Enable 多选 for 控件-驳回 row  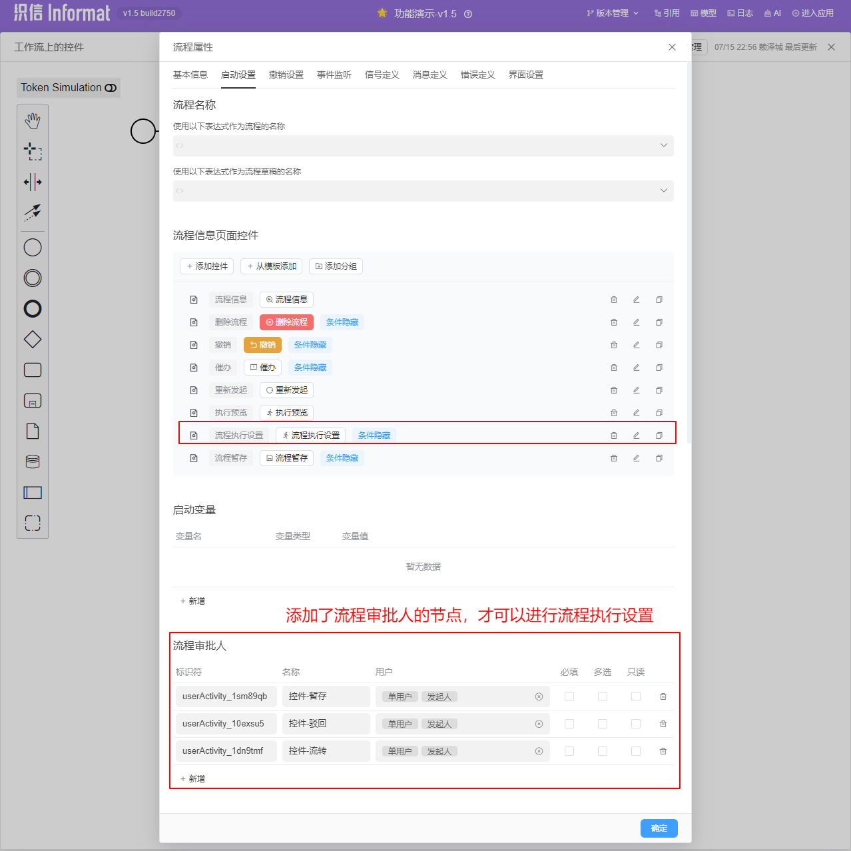click(603, 724)
